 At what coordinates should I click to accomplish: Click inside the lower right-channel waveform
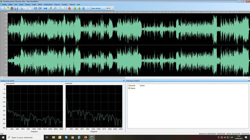(x=128, y=61)
